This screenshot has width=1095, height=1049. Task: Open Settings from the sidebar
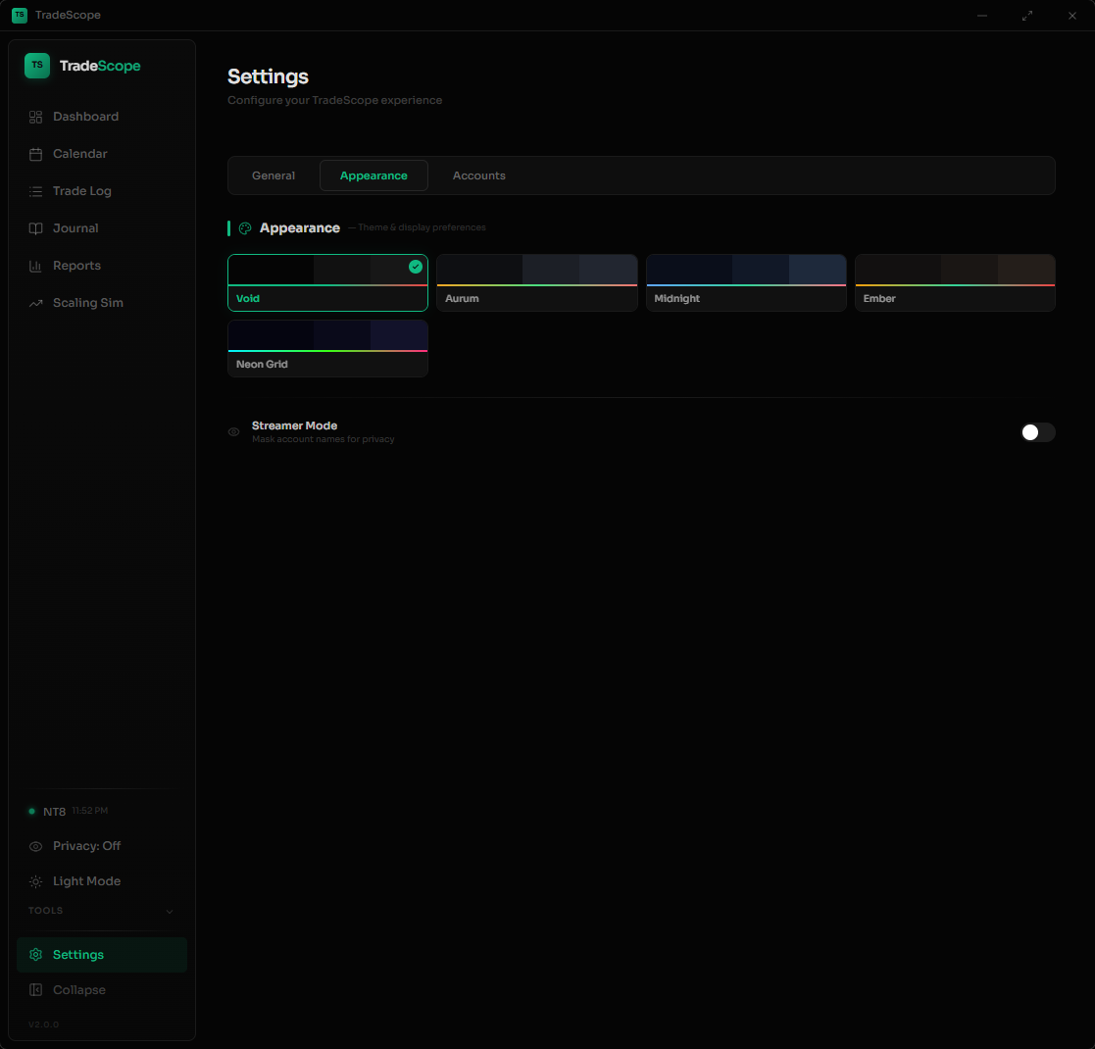tap(78, 954)
